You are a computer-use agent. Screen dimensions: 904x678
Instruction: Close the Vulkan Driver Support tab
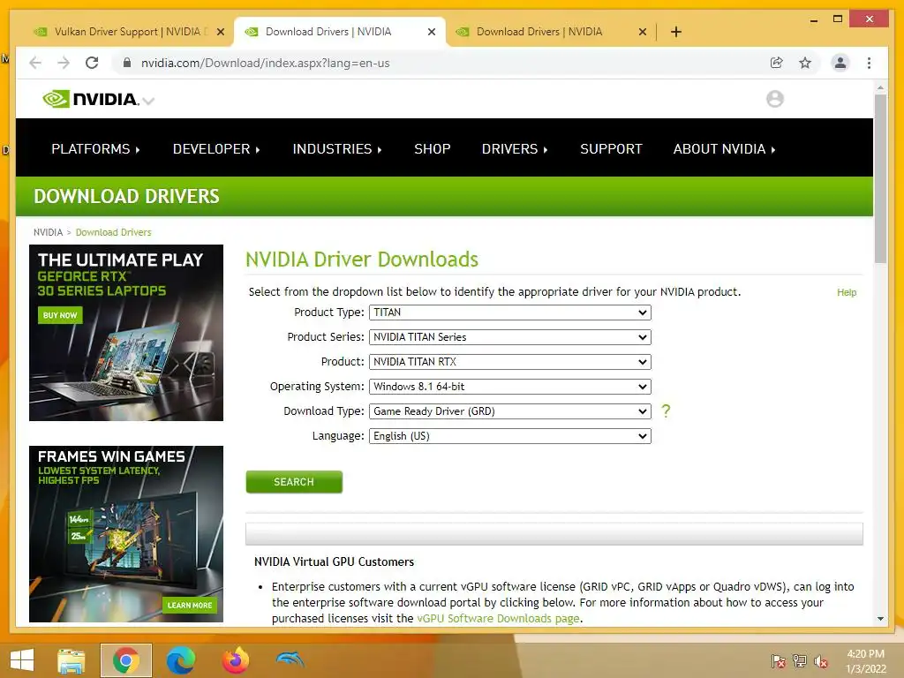220,32
